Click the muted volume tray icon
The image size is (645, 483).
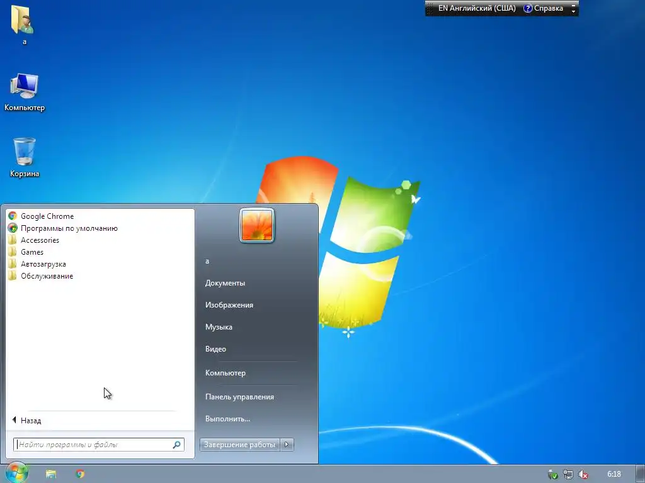pyautogui.click(x=583, y=475)
